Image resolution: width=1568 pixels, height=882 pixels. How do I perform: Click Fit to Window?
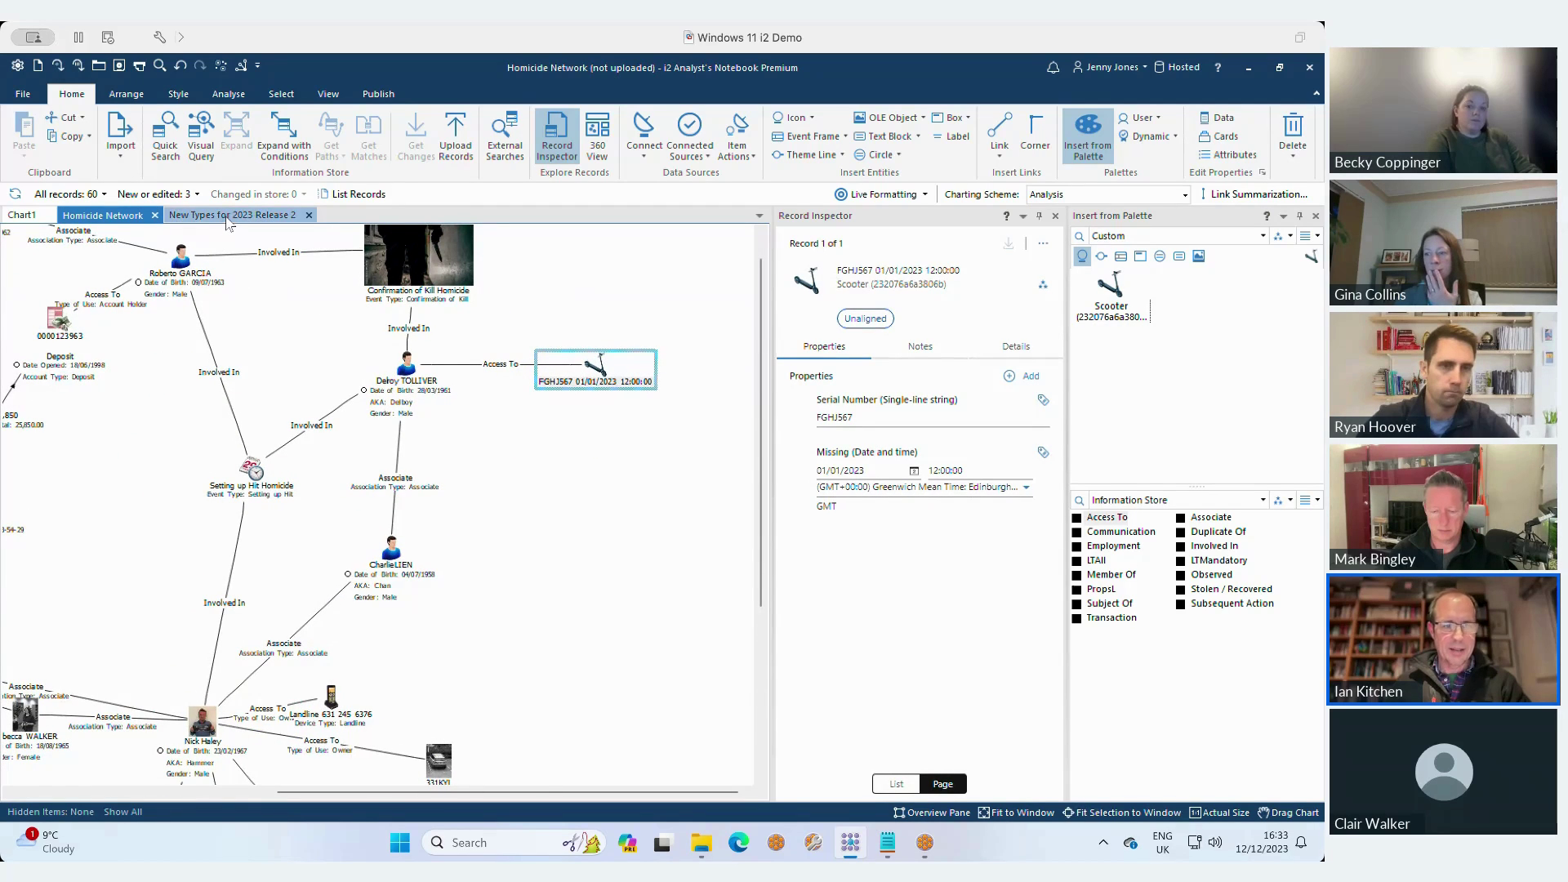click(1016, 813)
